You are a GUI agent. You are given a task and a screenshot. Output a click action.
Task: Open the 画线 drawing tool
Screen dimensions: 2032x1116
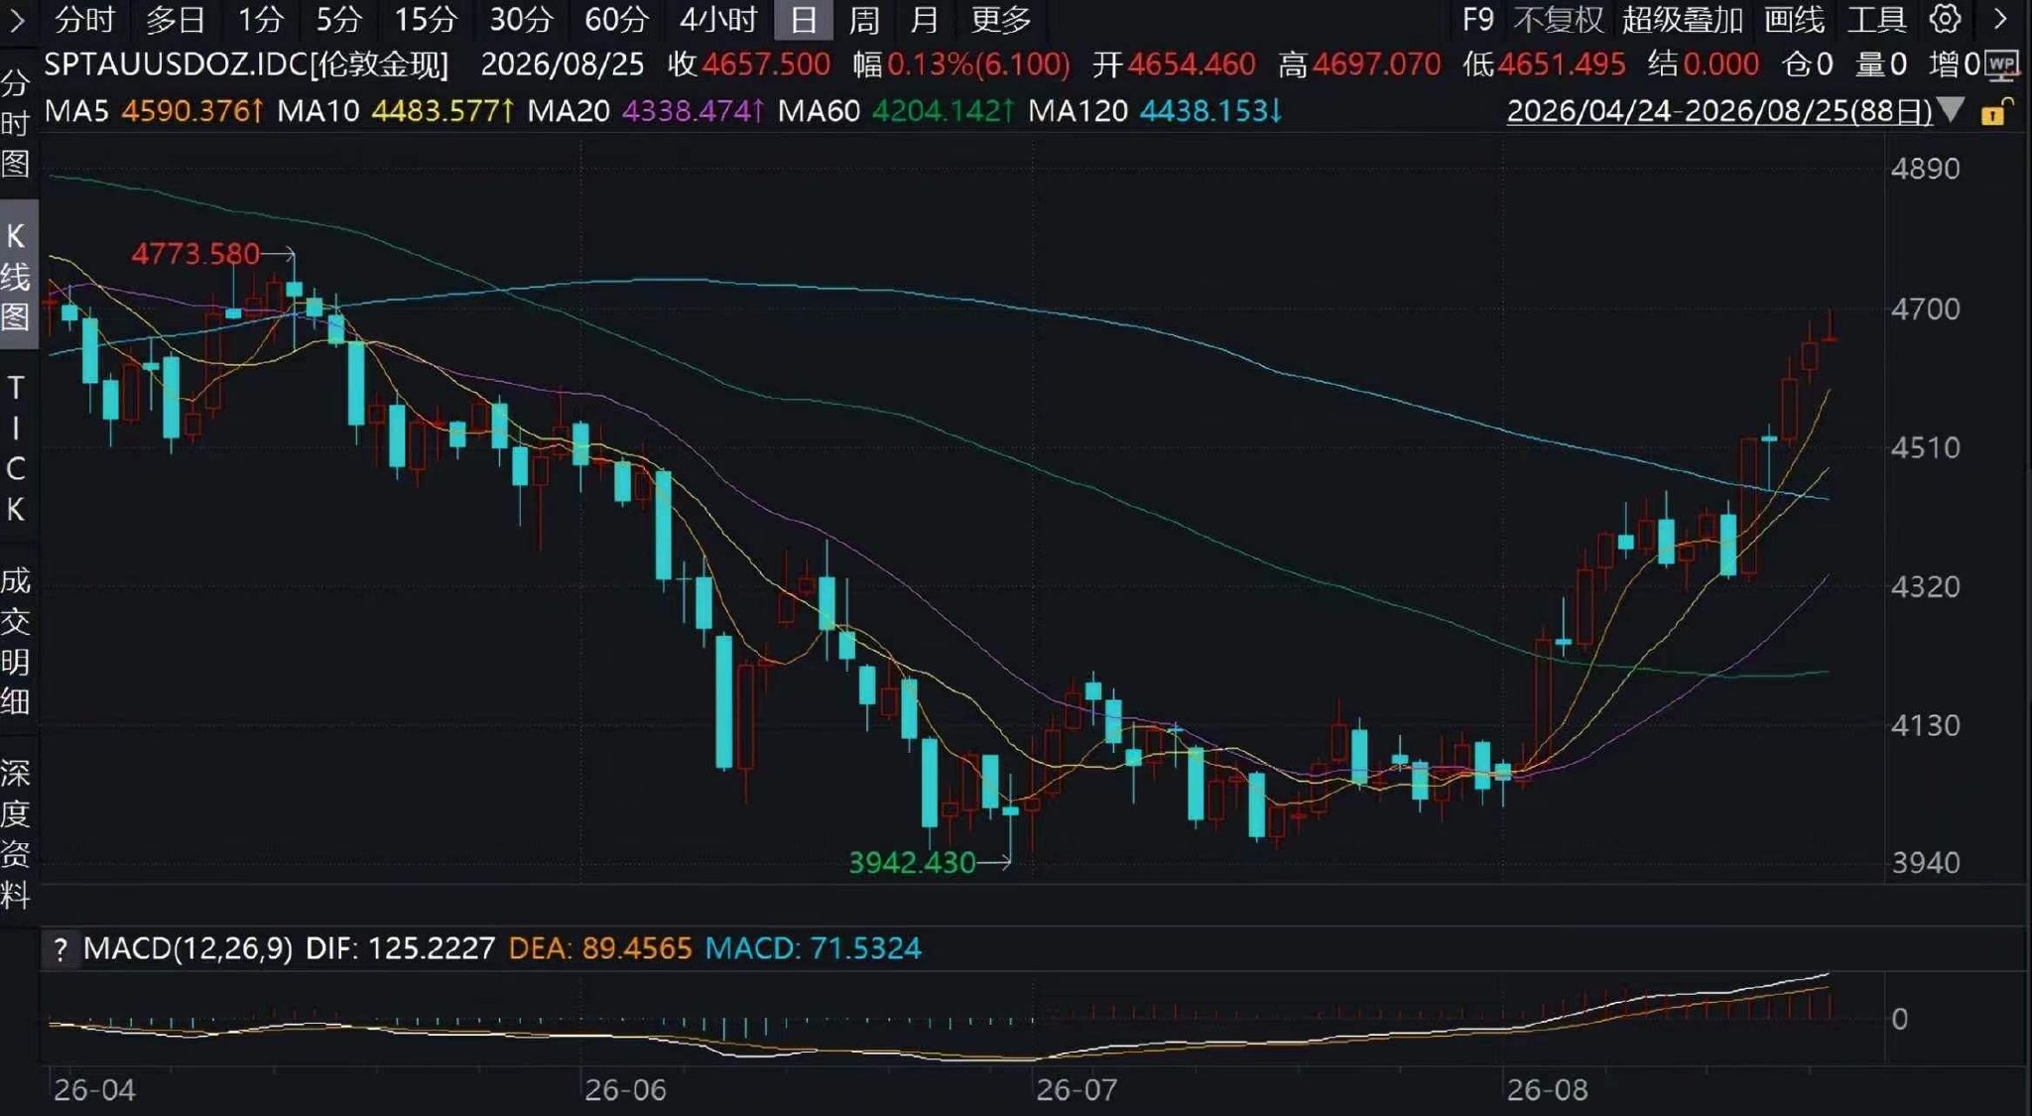1794,19
